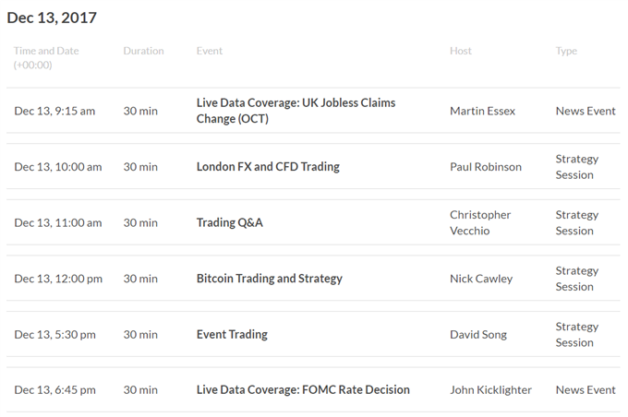Click the Type column header

pos(566,52)
